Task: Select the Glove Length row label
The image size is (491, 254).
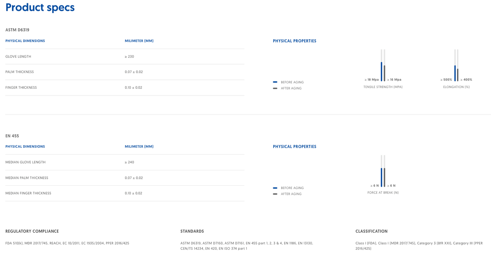Action: tap(18, 56)
